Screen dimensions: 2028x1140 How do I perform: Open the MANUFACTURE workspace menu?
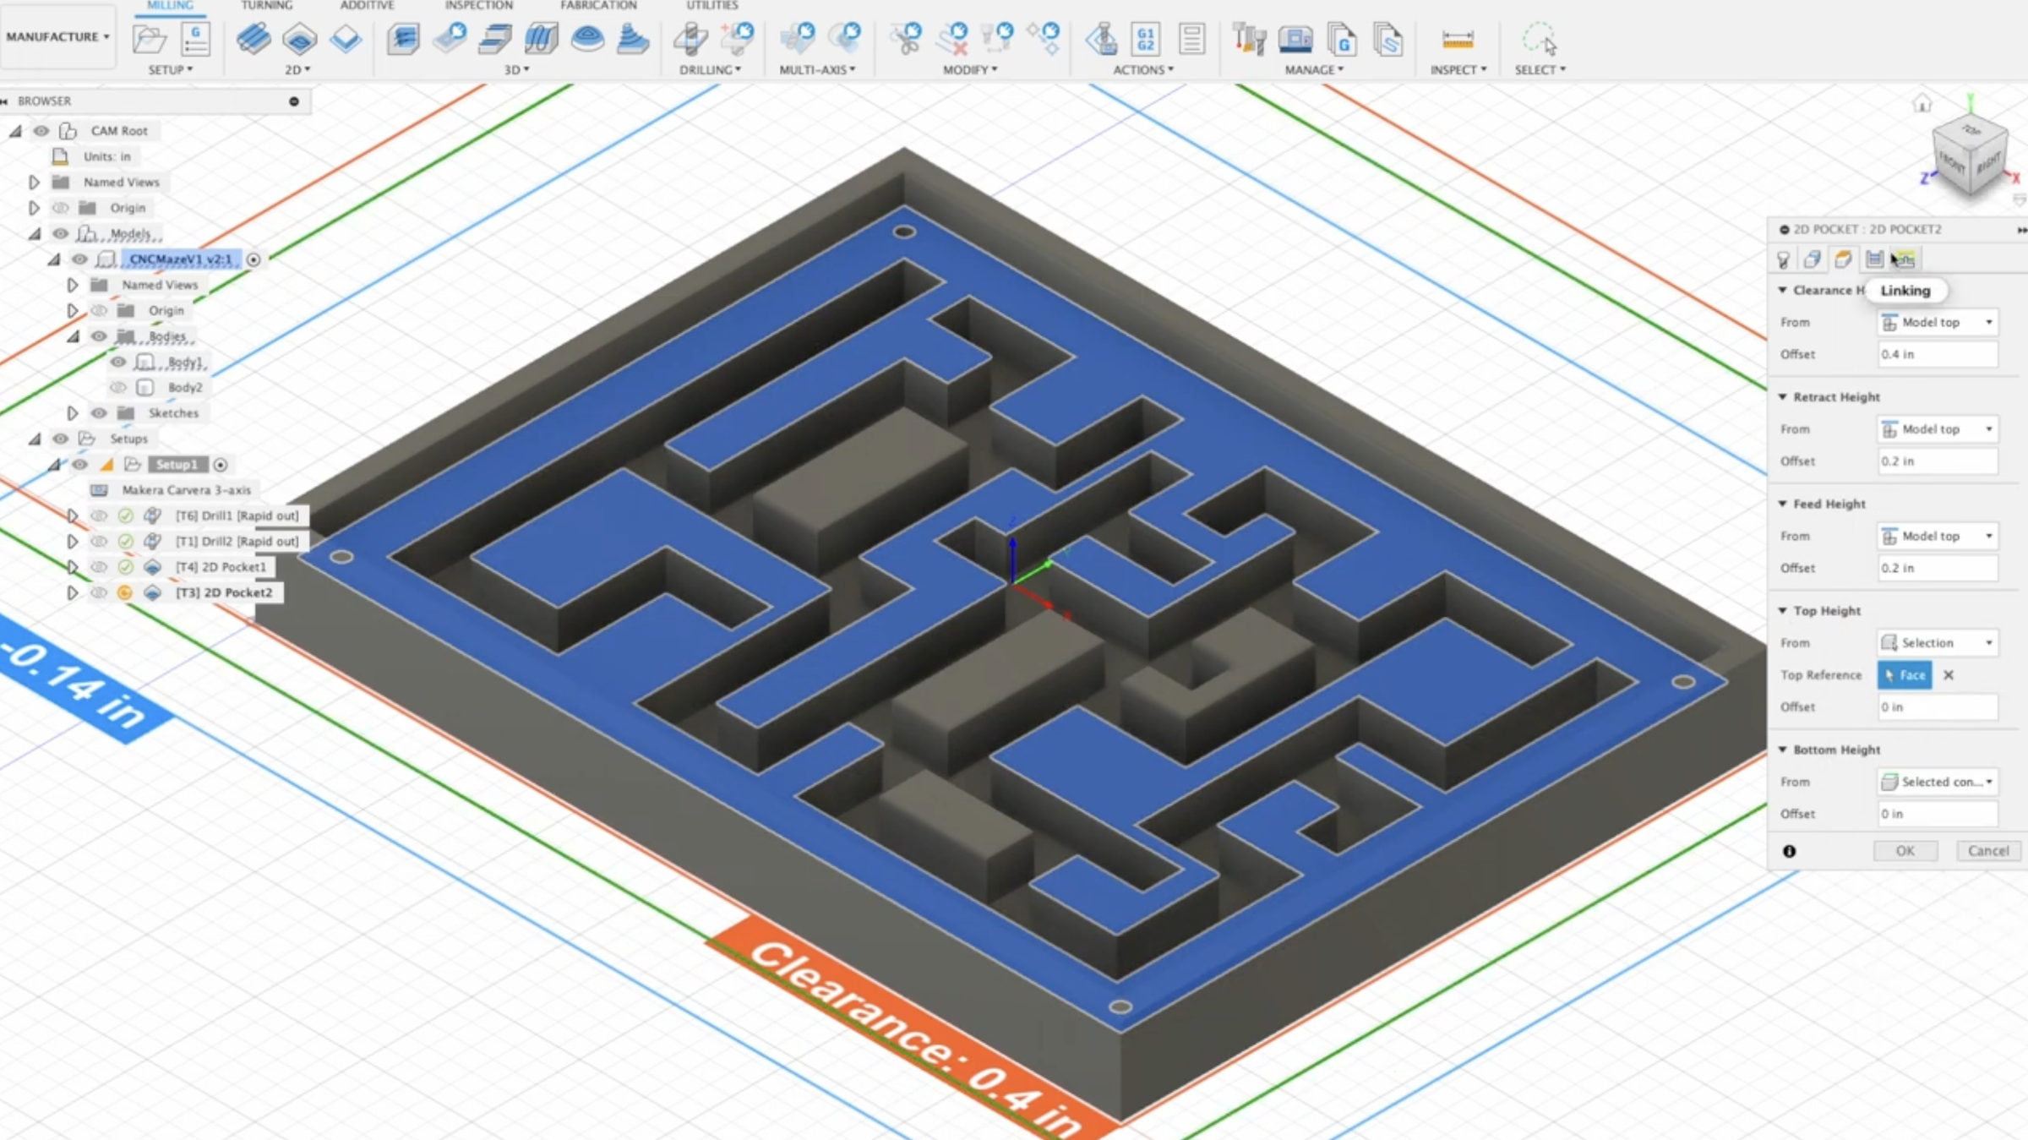click(x=57, y=36)
